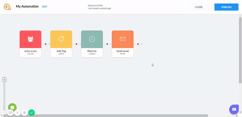The image size is (242, 117).
Task: Click the CLOSE button
Action: click(x=199, y=7)
